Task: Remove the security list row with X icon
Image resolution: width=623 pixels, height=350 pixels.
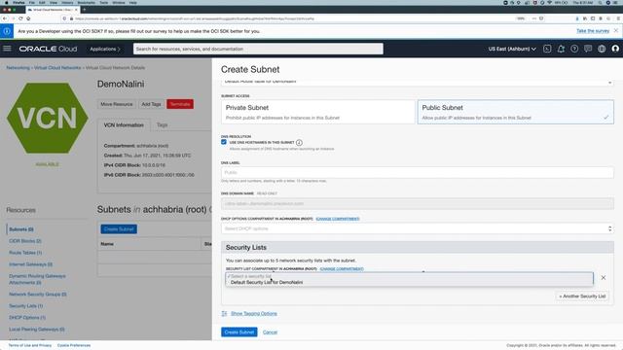Action: 604,278
